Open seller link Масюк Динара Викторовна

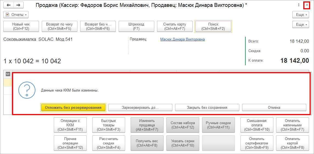click(183, 39)
